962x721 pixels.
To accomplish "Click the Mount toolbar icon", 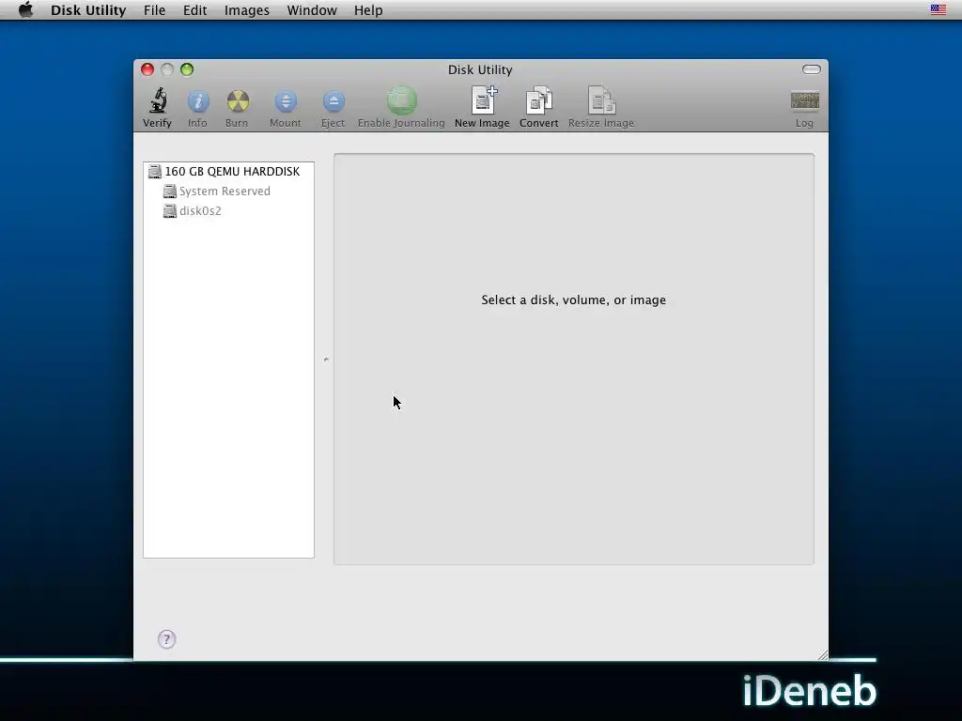I will [x=286, y=101].
